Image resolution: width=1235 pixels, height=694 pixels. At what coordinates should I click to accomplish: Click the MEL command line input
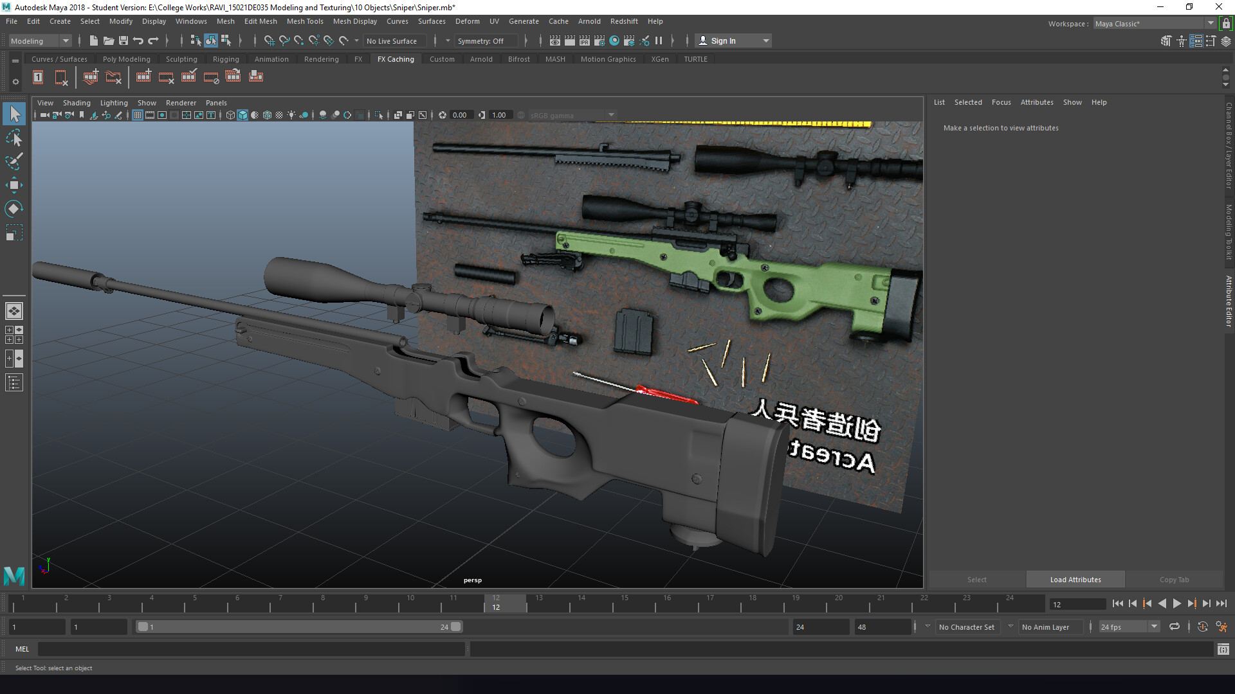coord(251,649)
